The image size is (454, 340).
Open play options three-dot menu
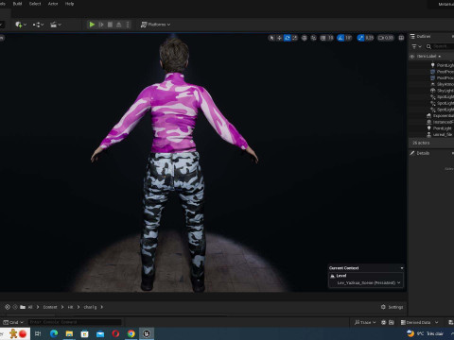click(x=128, y=25)
